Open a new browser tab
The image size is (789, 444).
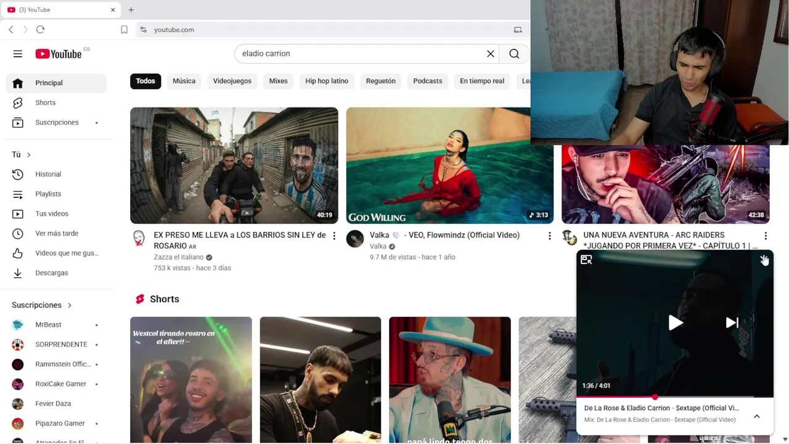coord(131,10)
